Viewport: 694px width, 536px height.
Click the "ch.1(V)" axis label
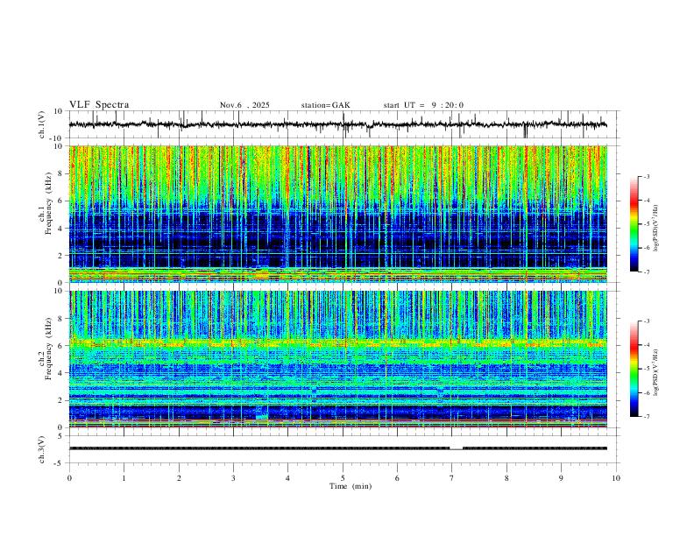tap(42, 124)
